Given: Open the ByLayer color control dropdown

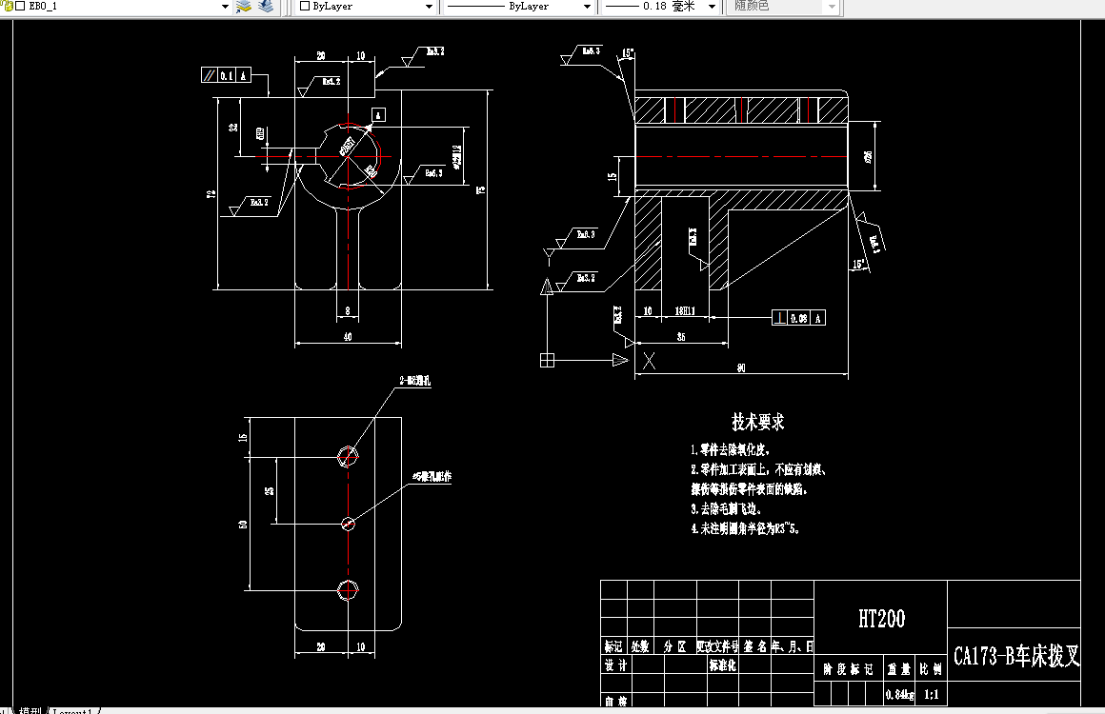Looking at the screenshot, I should 429,7.
